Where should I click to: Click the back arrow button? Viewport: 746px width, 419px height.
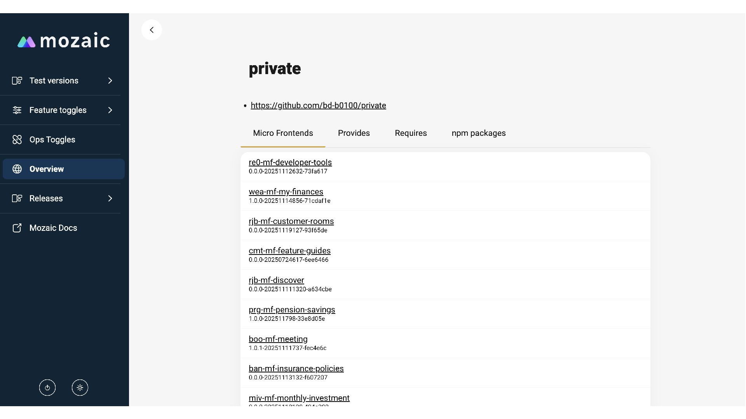point(152,30)
